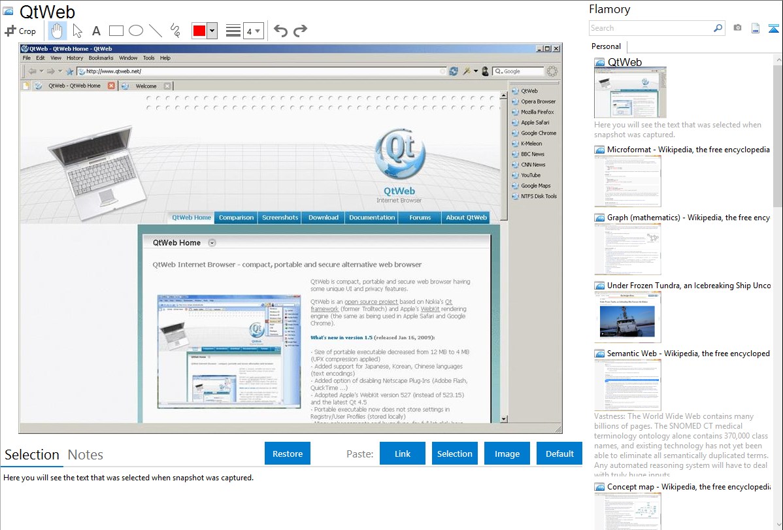Open the QtWeb snapshot thumbnail in sidebar
The width and height of the screenshot is (783, 530).
pos(630,93)
